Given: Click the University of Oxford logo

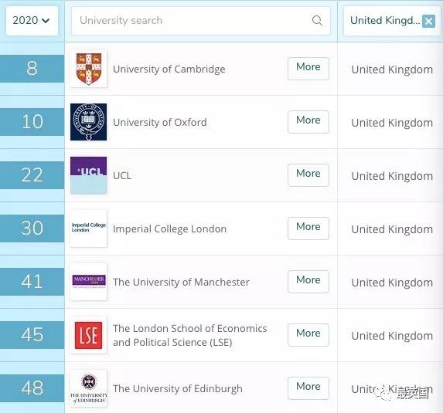Looking at the screenshot, I should click(x=89, y=122).
